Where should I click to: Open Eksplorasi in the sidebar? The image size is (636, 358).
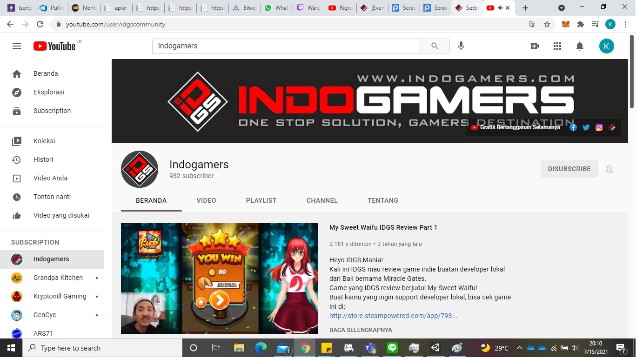52,92
